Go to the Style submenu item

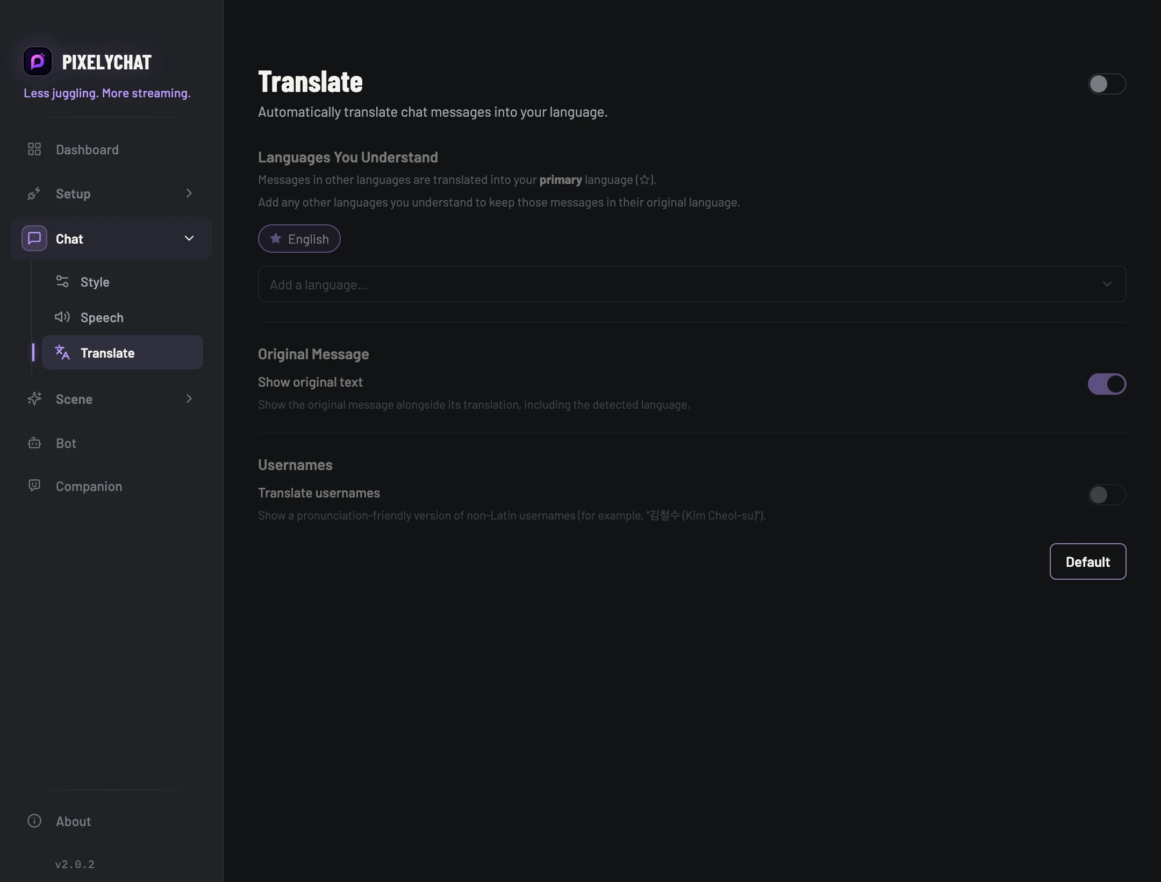[x=123, y=282]
